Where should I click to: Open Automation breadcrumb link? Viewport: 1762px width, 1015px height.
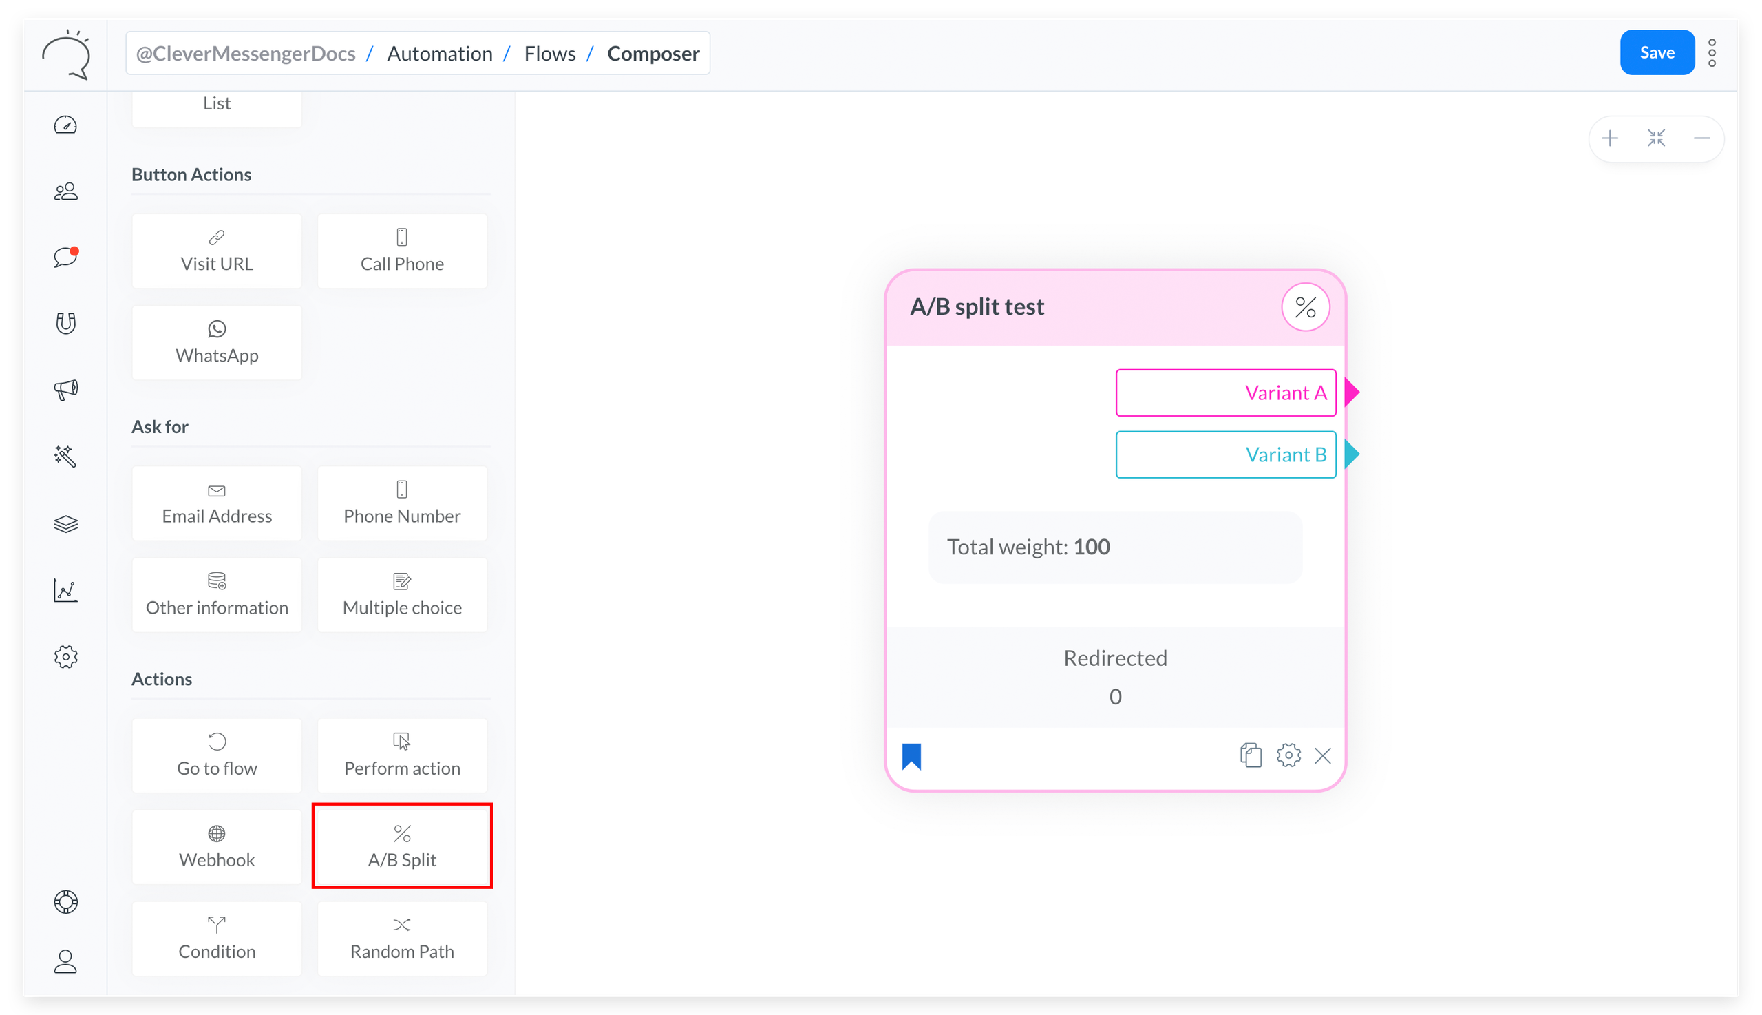point(440,53)
